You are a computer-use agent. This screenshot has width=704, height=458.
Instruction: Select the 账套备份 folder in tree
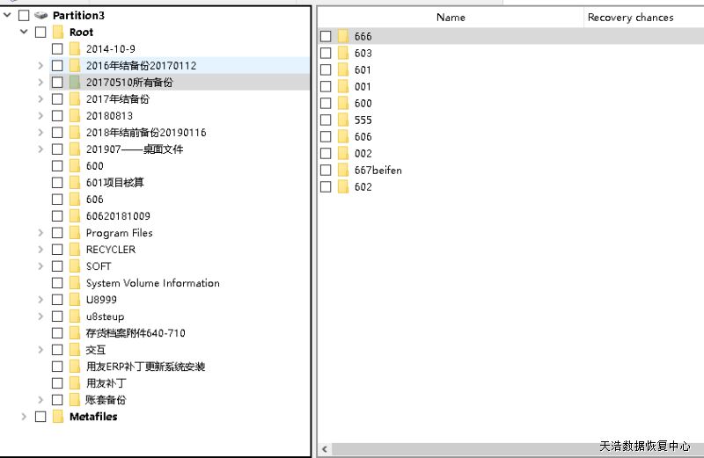(106, 400)
